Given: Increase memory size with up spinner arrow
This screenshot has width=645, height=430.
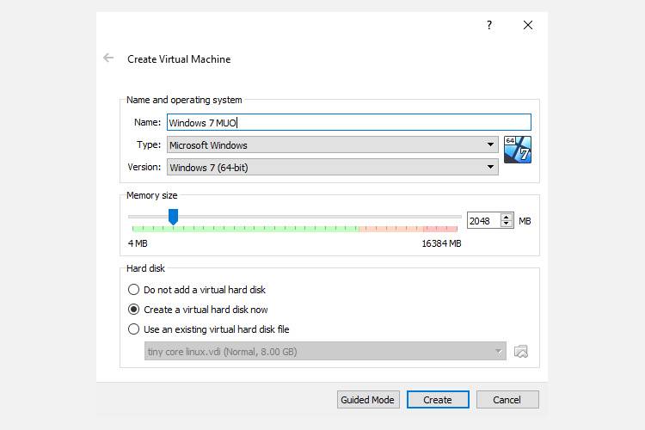Looking at the screenshot, I should click(507, 218).
